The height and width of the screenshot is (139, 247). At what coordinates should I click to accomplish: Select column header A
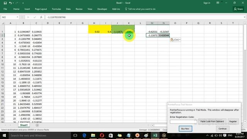(10, 23)
